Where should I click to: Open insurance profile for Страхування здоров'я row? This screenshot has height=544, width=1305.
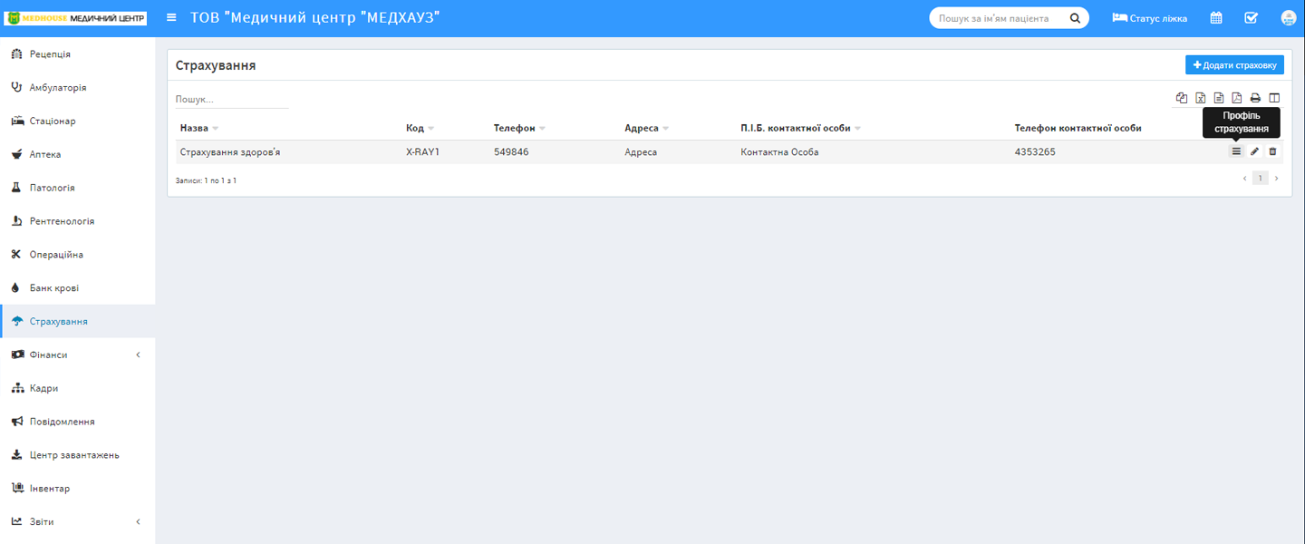1236,151
